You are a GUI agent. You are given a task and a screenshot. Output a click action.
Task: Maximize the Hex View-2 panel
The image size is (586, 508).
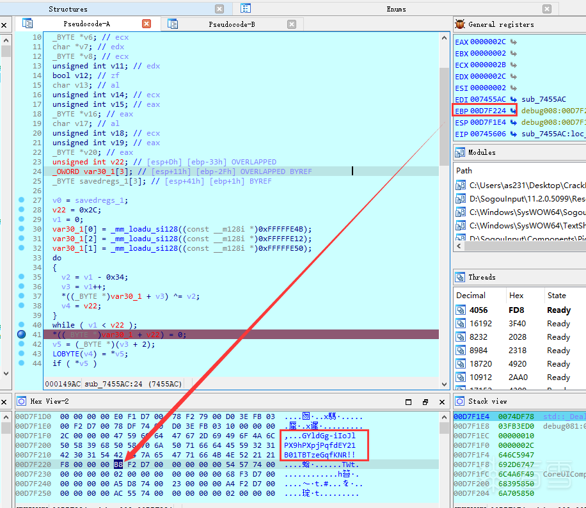(409, 402)
